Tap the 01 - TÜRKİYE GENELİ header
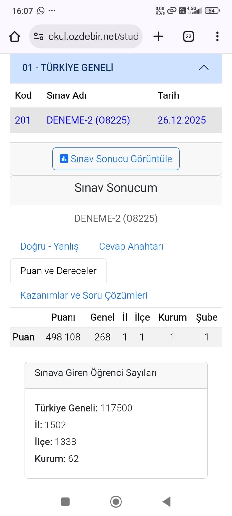This screenshot has width=232, height=516. click(68, 68)
